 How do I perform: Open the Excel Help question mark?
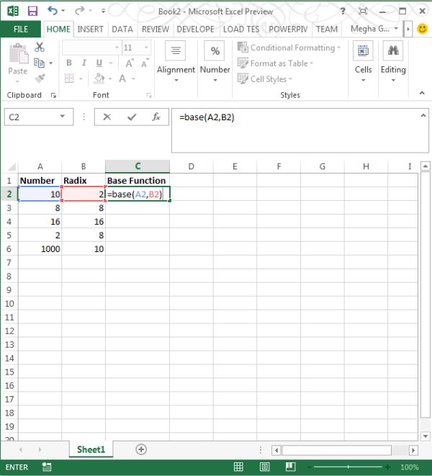(x=343, y=12)
